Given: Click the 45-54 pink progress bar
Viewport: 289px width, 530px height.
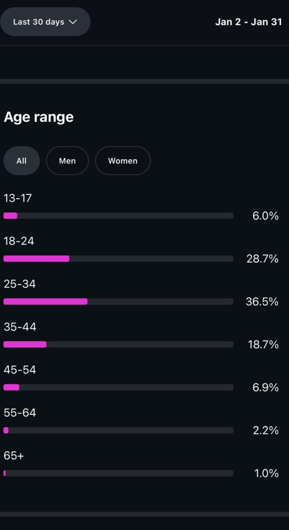Looking at the screenshot, I should point(11,387).
